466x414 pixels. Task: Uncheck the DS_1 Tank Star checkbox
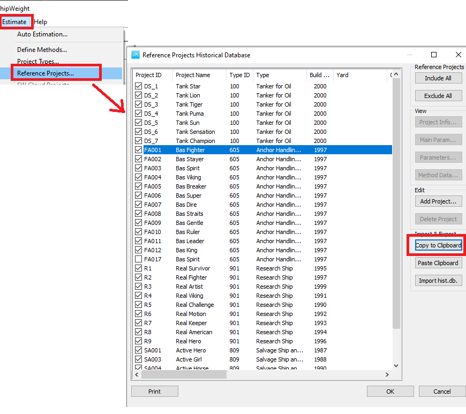pos(139,86)
